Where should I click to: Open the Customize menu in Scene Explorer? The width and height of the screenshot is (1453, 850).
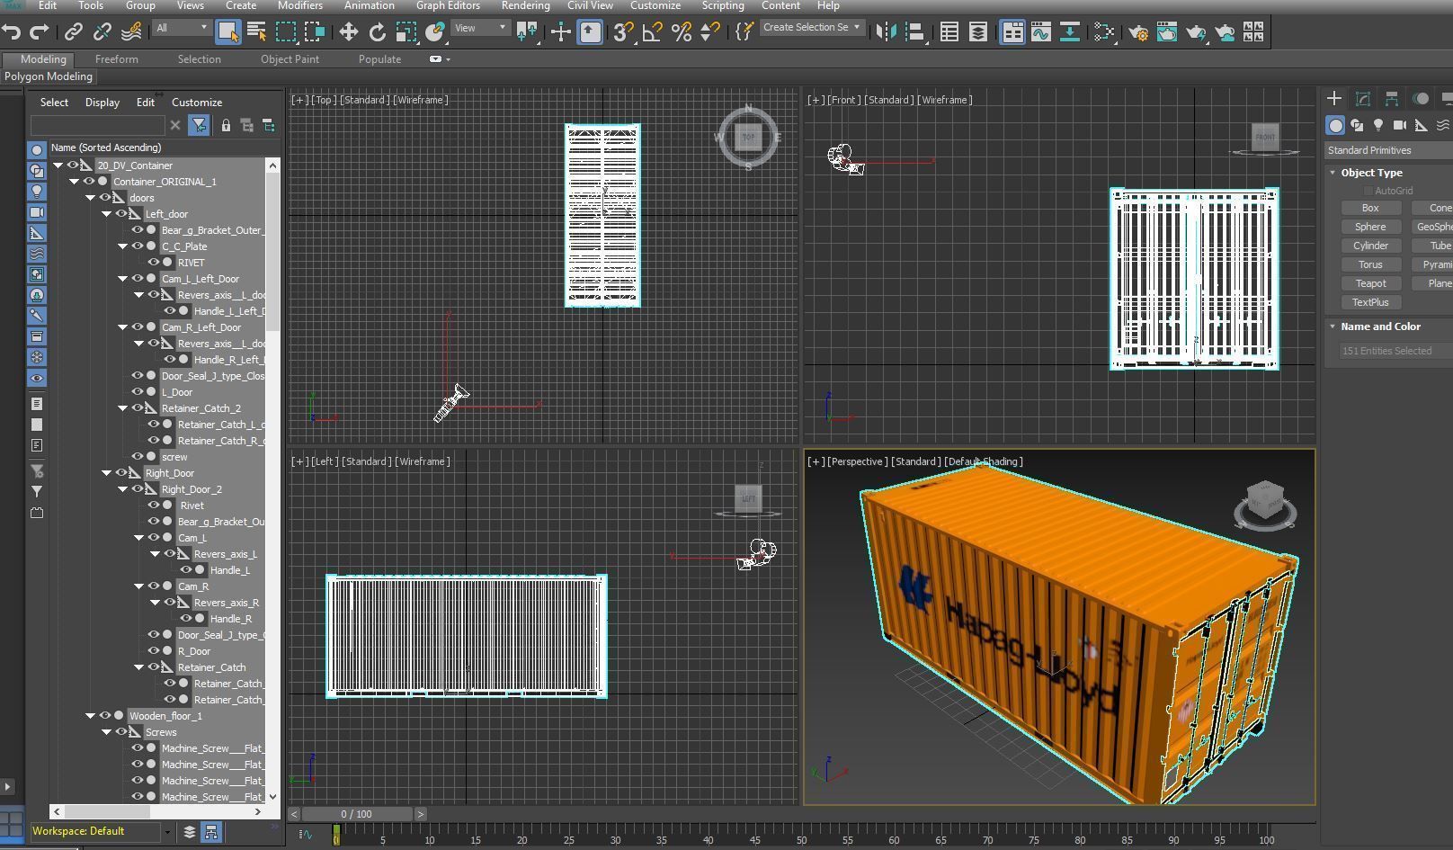pos(197,103)
